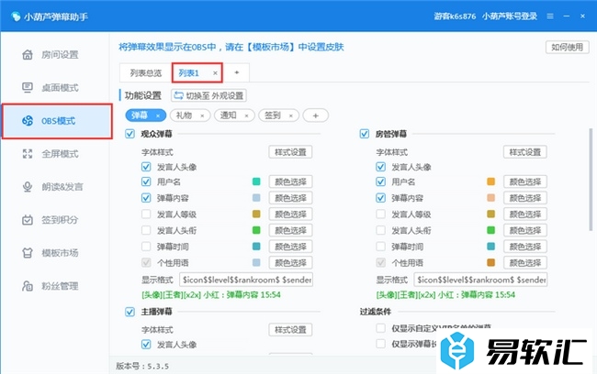Open 朗读&发言 microphone icon
Screen dimensions: 597x374
point(27,187)
